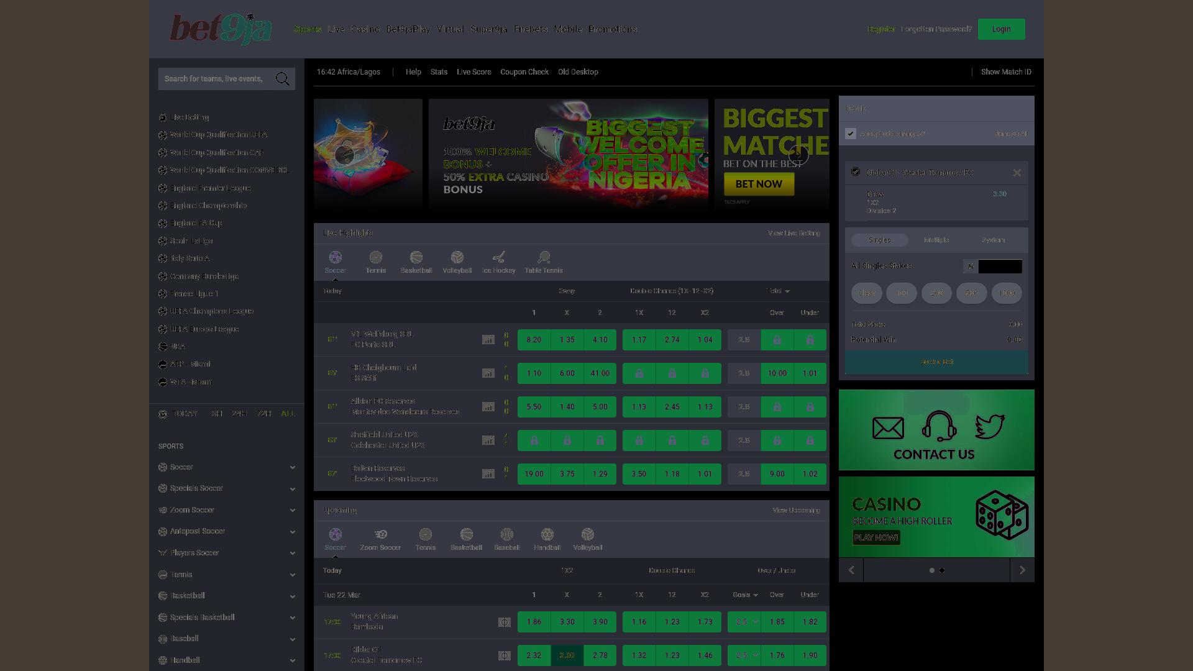This screenshot has height=671, width=1193.
Task: Open Coupon Check link
Action: [x=524, y=72]
